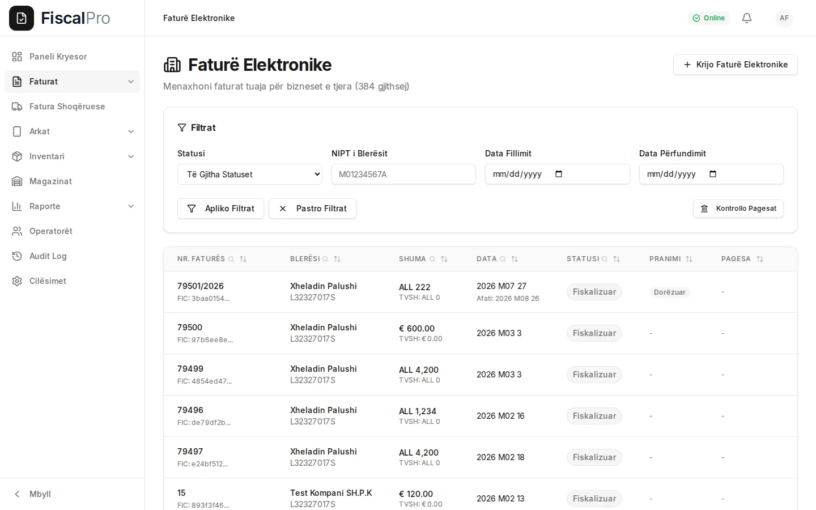Open calendar picker for Data Fillimit
816x510 pixels.
pos(559,174)
